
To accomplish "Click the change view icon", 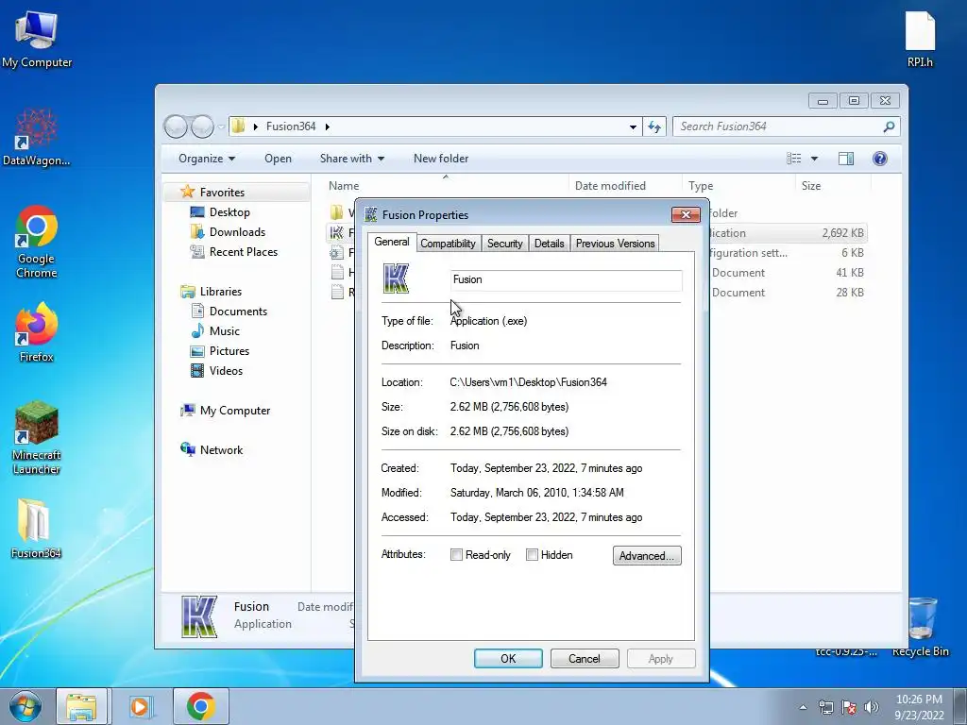I will 793,159.
